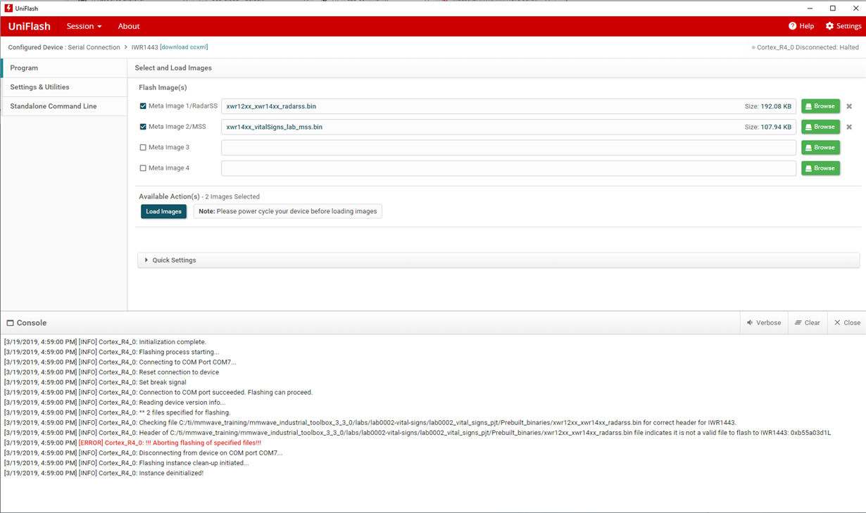Click the xwr12xx_xwr14xx_radarss.bin file field
866x513 pixels.
[x=508, y=106]
